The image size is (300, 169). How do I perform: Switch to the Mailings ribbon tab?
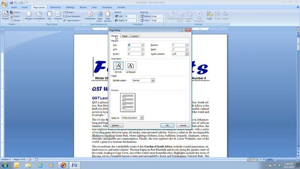point(70,8)
